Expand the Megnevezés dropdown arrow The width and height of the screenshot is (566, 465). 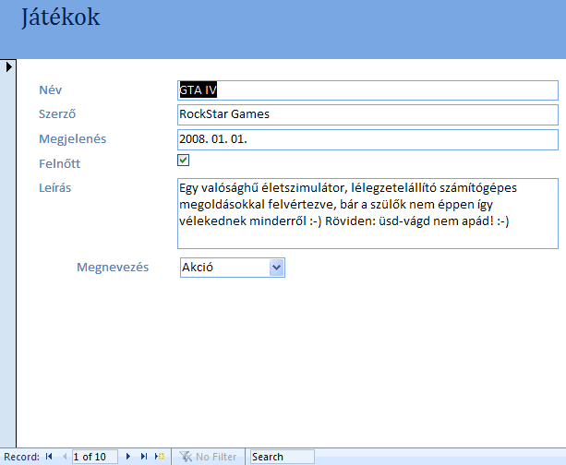[276, 267]
